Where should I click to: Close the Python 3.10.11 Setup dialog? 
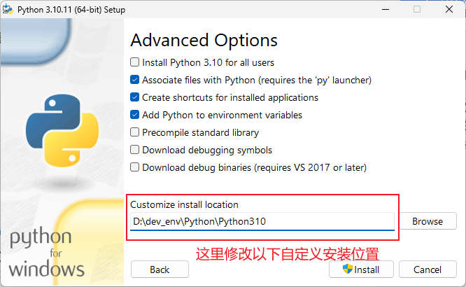tap(450, 9)
